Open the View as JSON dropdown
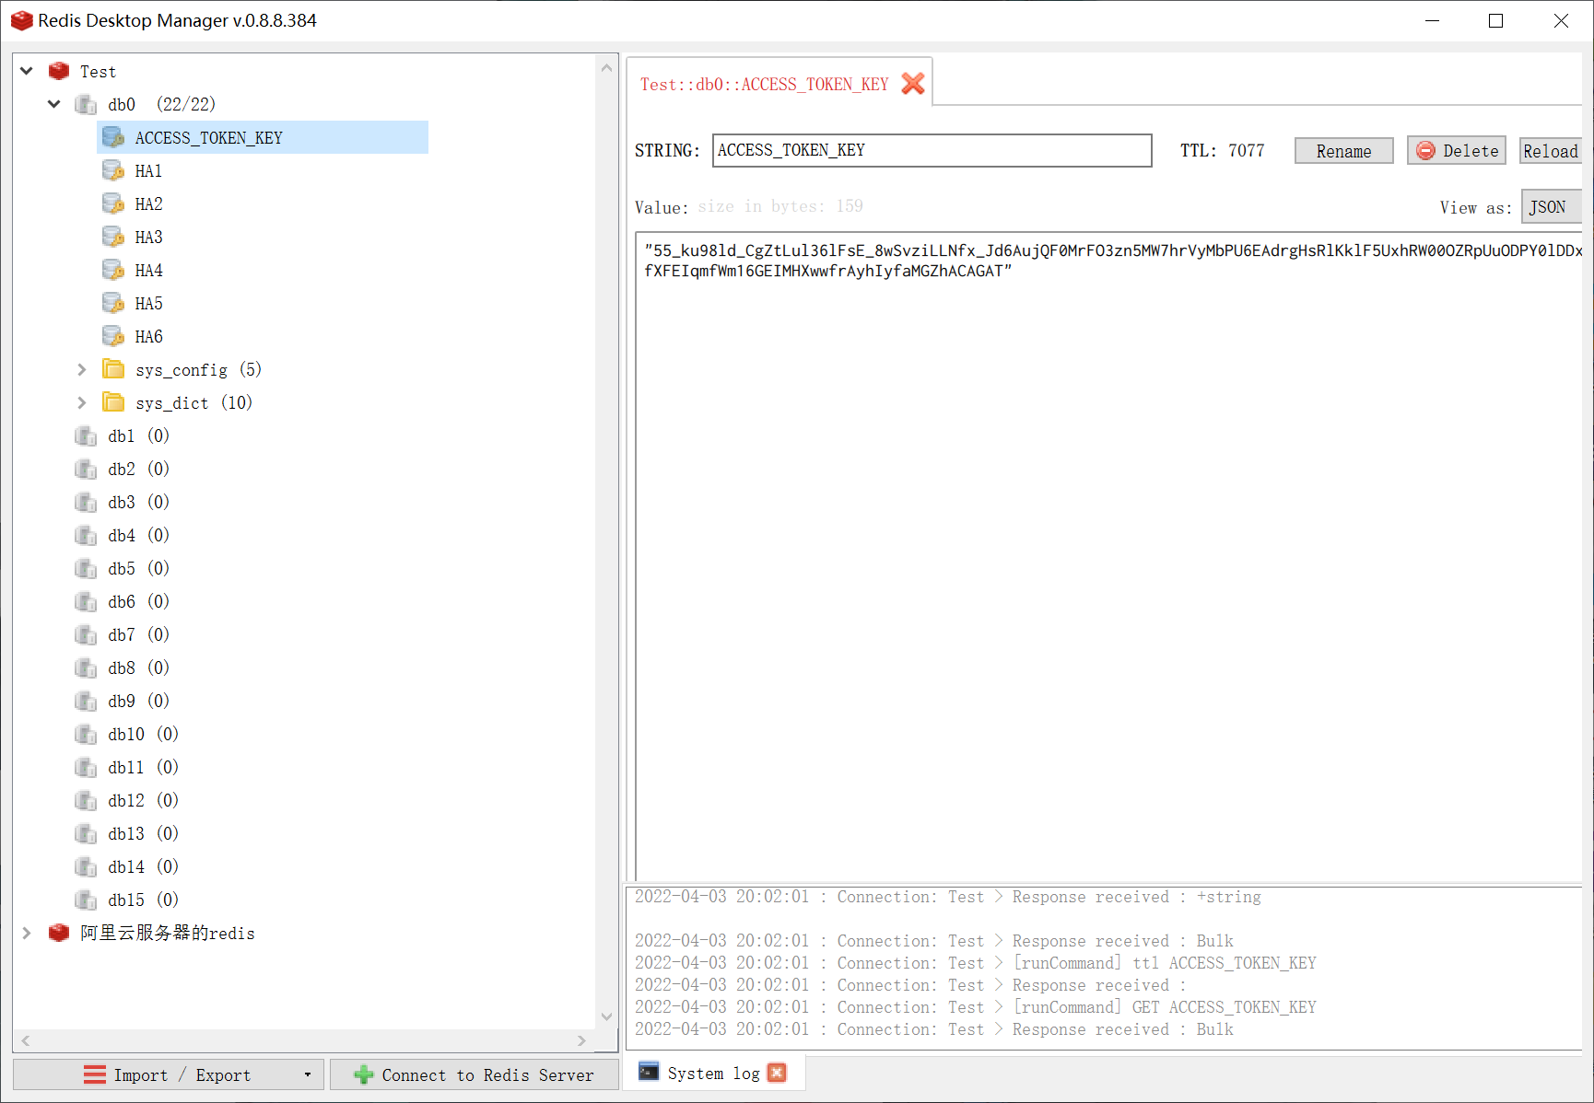 point(1552,207)
